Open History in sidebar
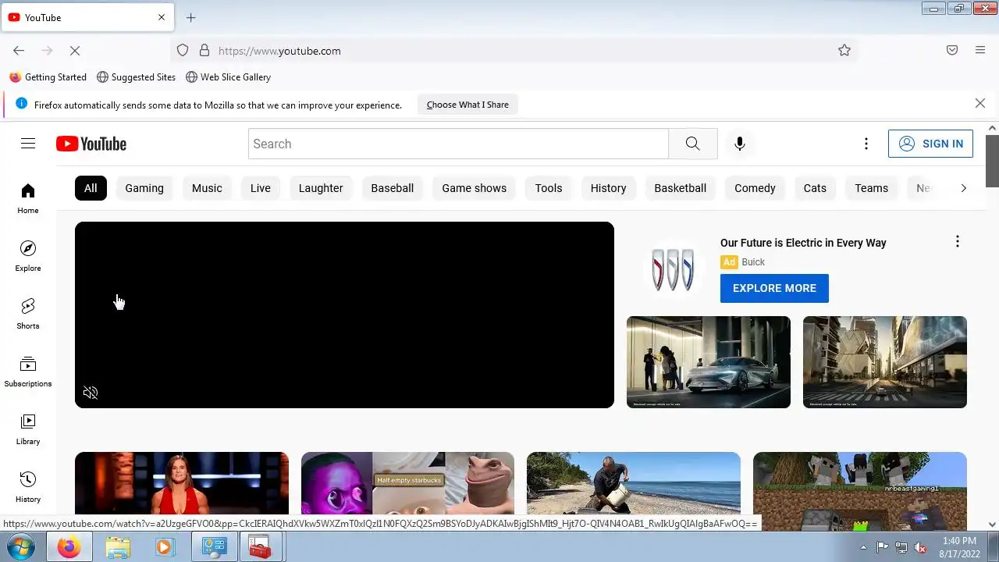This screenshot has height=562, width=999. 28,487
